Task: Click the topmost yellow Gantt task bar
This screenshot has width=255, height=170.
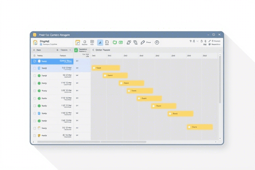Action: coord(106,68)
